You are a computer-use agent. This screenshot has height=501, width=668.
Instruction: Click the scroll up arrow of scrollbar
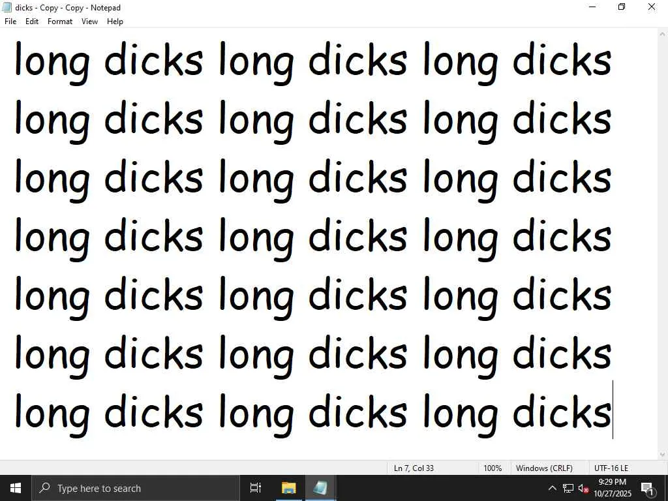click(x=663, y=34)
